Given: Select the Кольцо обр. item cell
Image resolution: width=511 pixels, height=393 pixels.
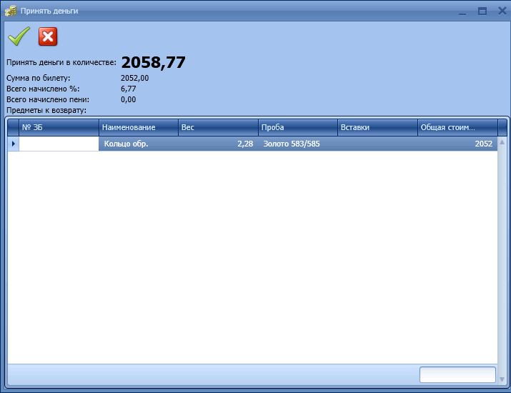Looking at the screenshot, I should [138, 144].
